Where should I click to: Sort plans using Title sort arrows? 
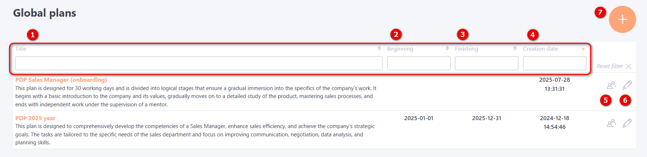click(x=379, y=48)
